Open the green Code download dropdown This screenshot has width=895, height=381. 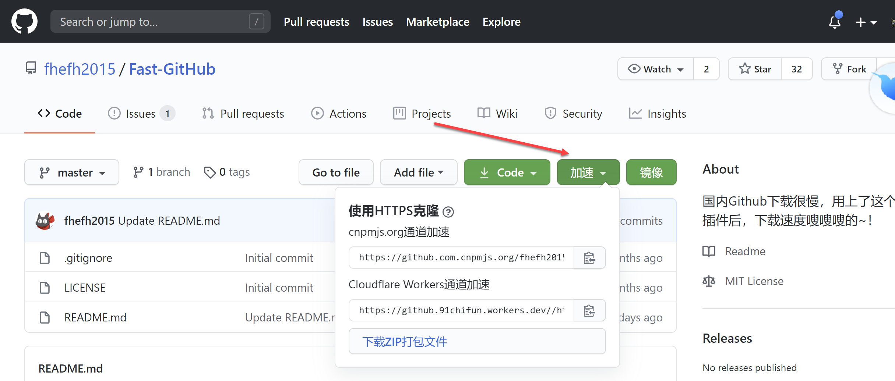tap(507, 172)
